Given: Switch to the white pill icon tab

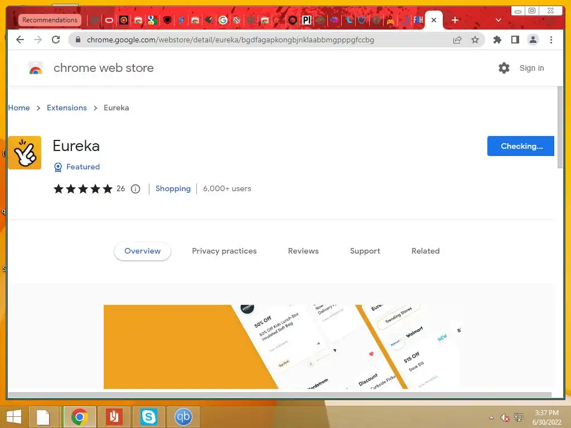Looking at the screenshot, I should [109, 20].
